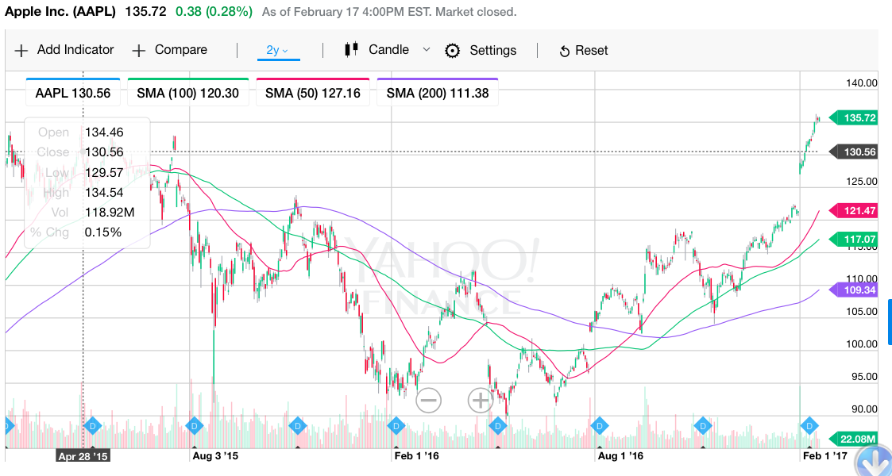
Task: Toggle the SMA (200) indicator legend
Action: tap(438, 93)
